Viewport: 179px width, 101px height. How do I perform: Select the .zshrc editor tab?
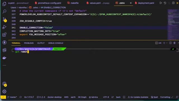[x=122, y=3]
